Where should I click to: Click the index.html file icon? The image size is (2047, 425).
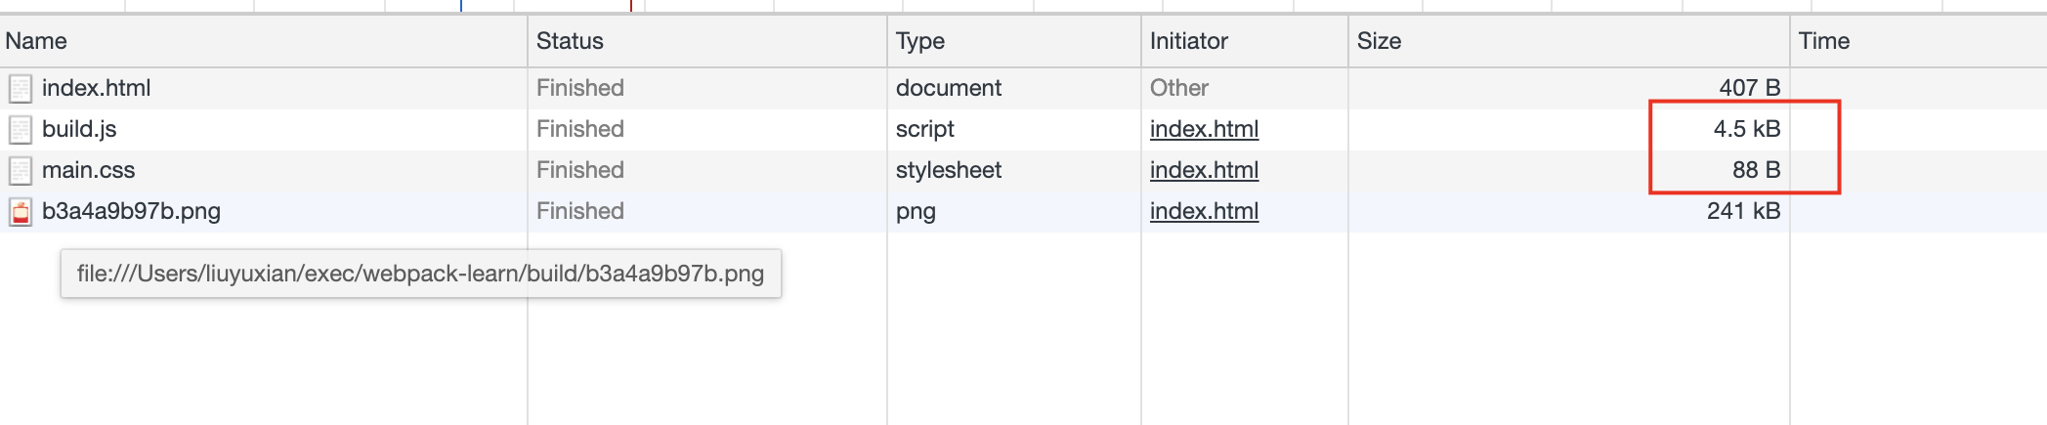pos(21,89)
